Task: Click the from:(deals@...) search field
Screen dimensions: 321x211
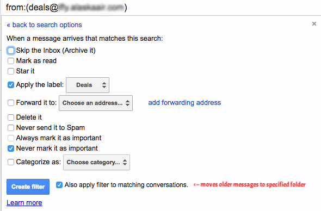Action: point(160,8)
